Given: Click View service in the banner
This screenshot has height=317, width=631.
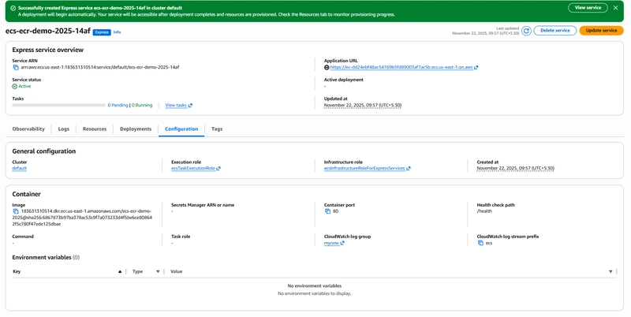Looking at the screenshot, I should [588, 8].
